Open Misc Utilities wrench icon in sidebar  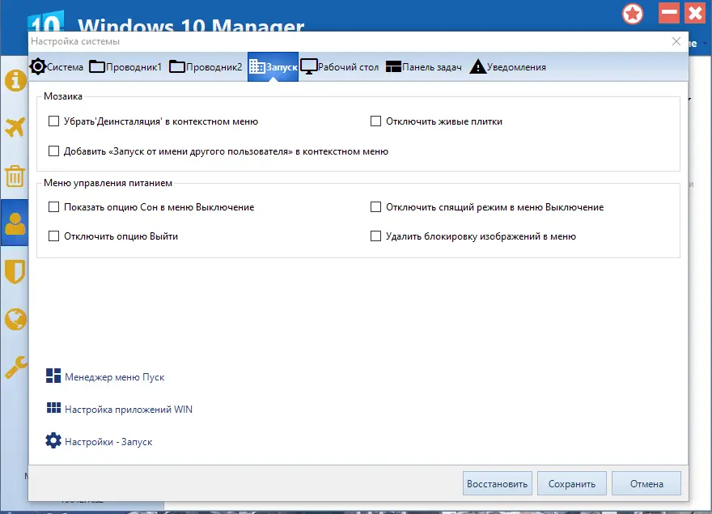click(16, 367)
